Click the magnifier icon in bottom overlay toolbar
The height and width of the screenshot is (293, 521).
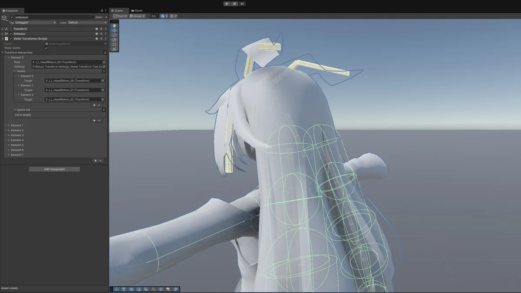(153, 289)
